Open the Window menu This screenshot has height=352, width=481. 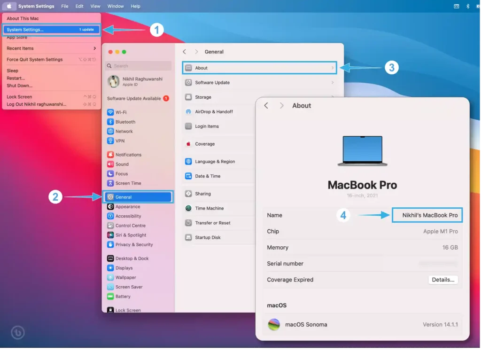(116, 6)
